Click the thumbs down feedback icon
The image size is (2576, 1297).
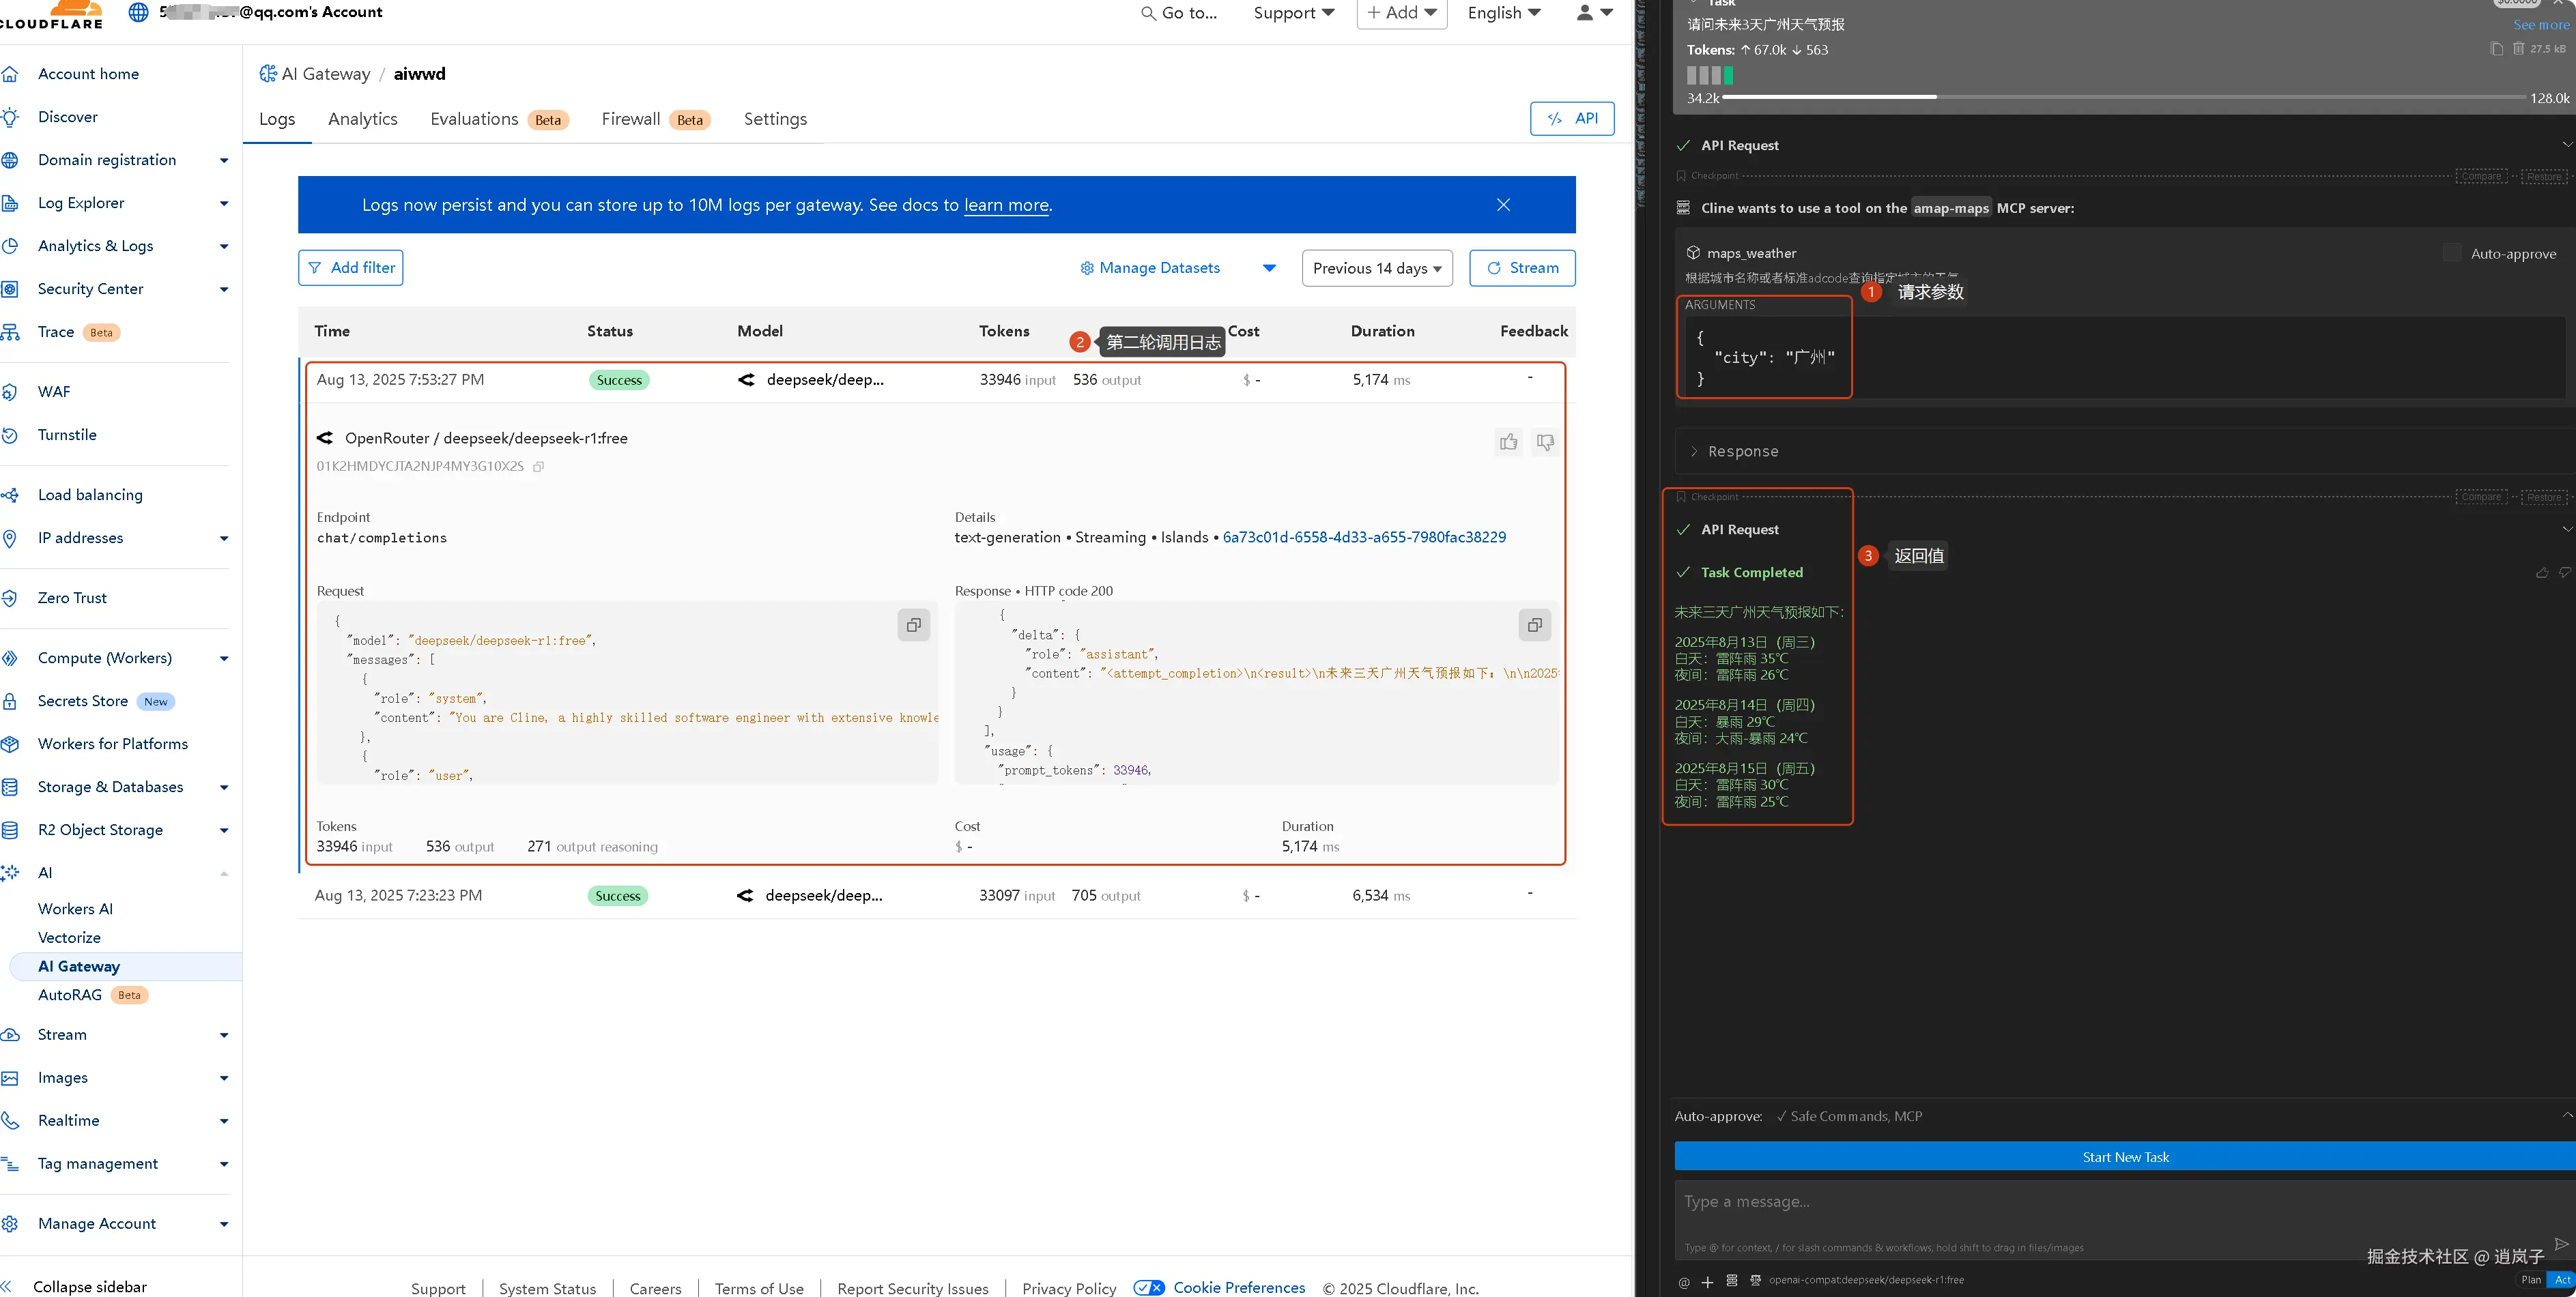pyautogui.click(x=1545, y=441)
